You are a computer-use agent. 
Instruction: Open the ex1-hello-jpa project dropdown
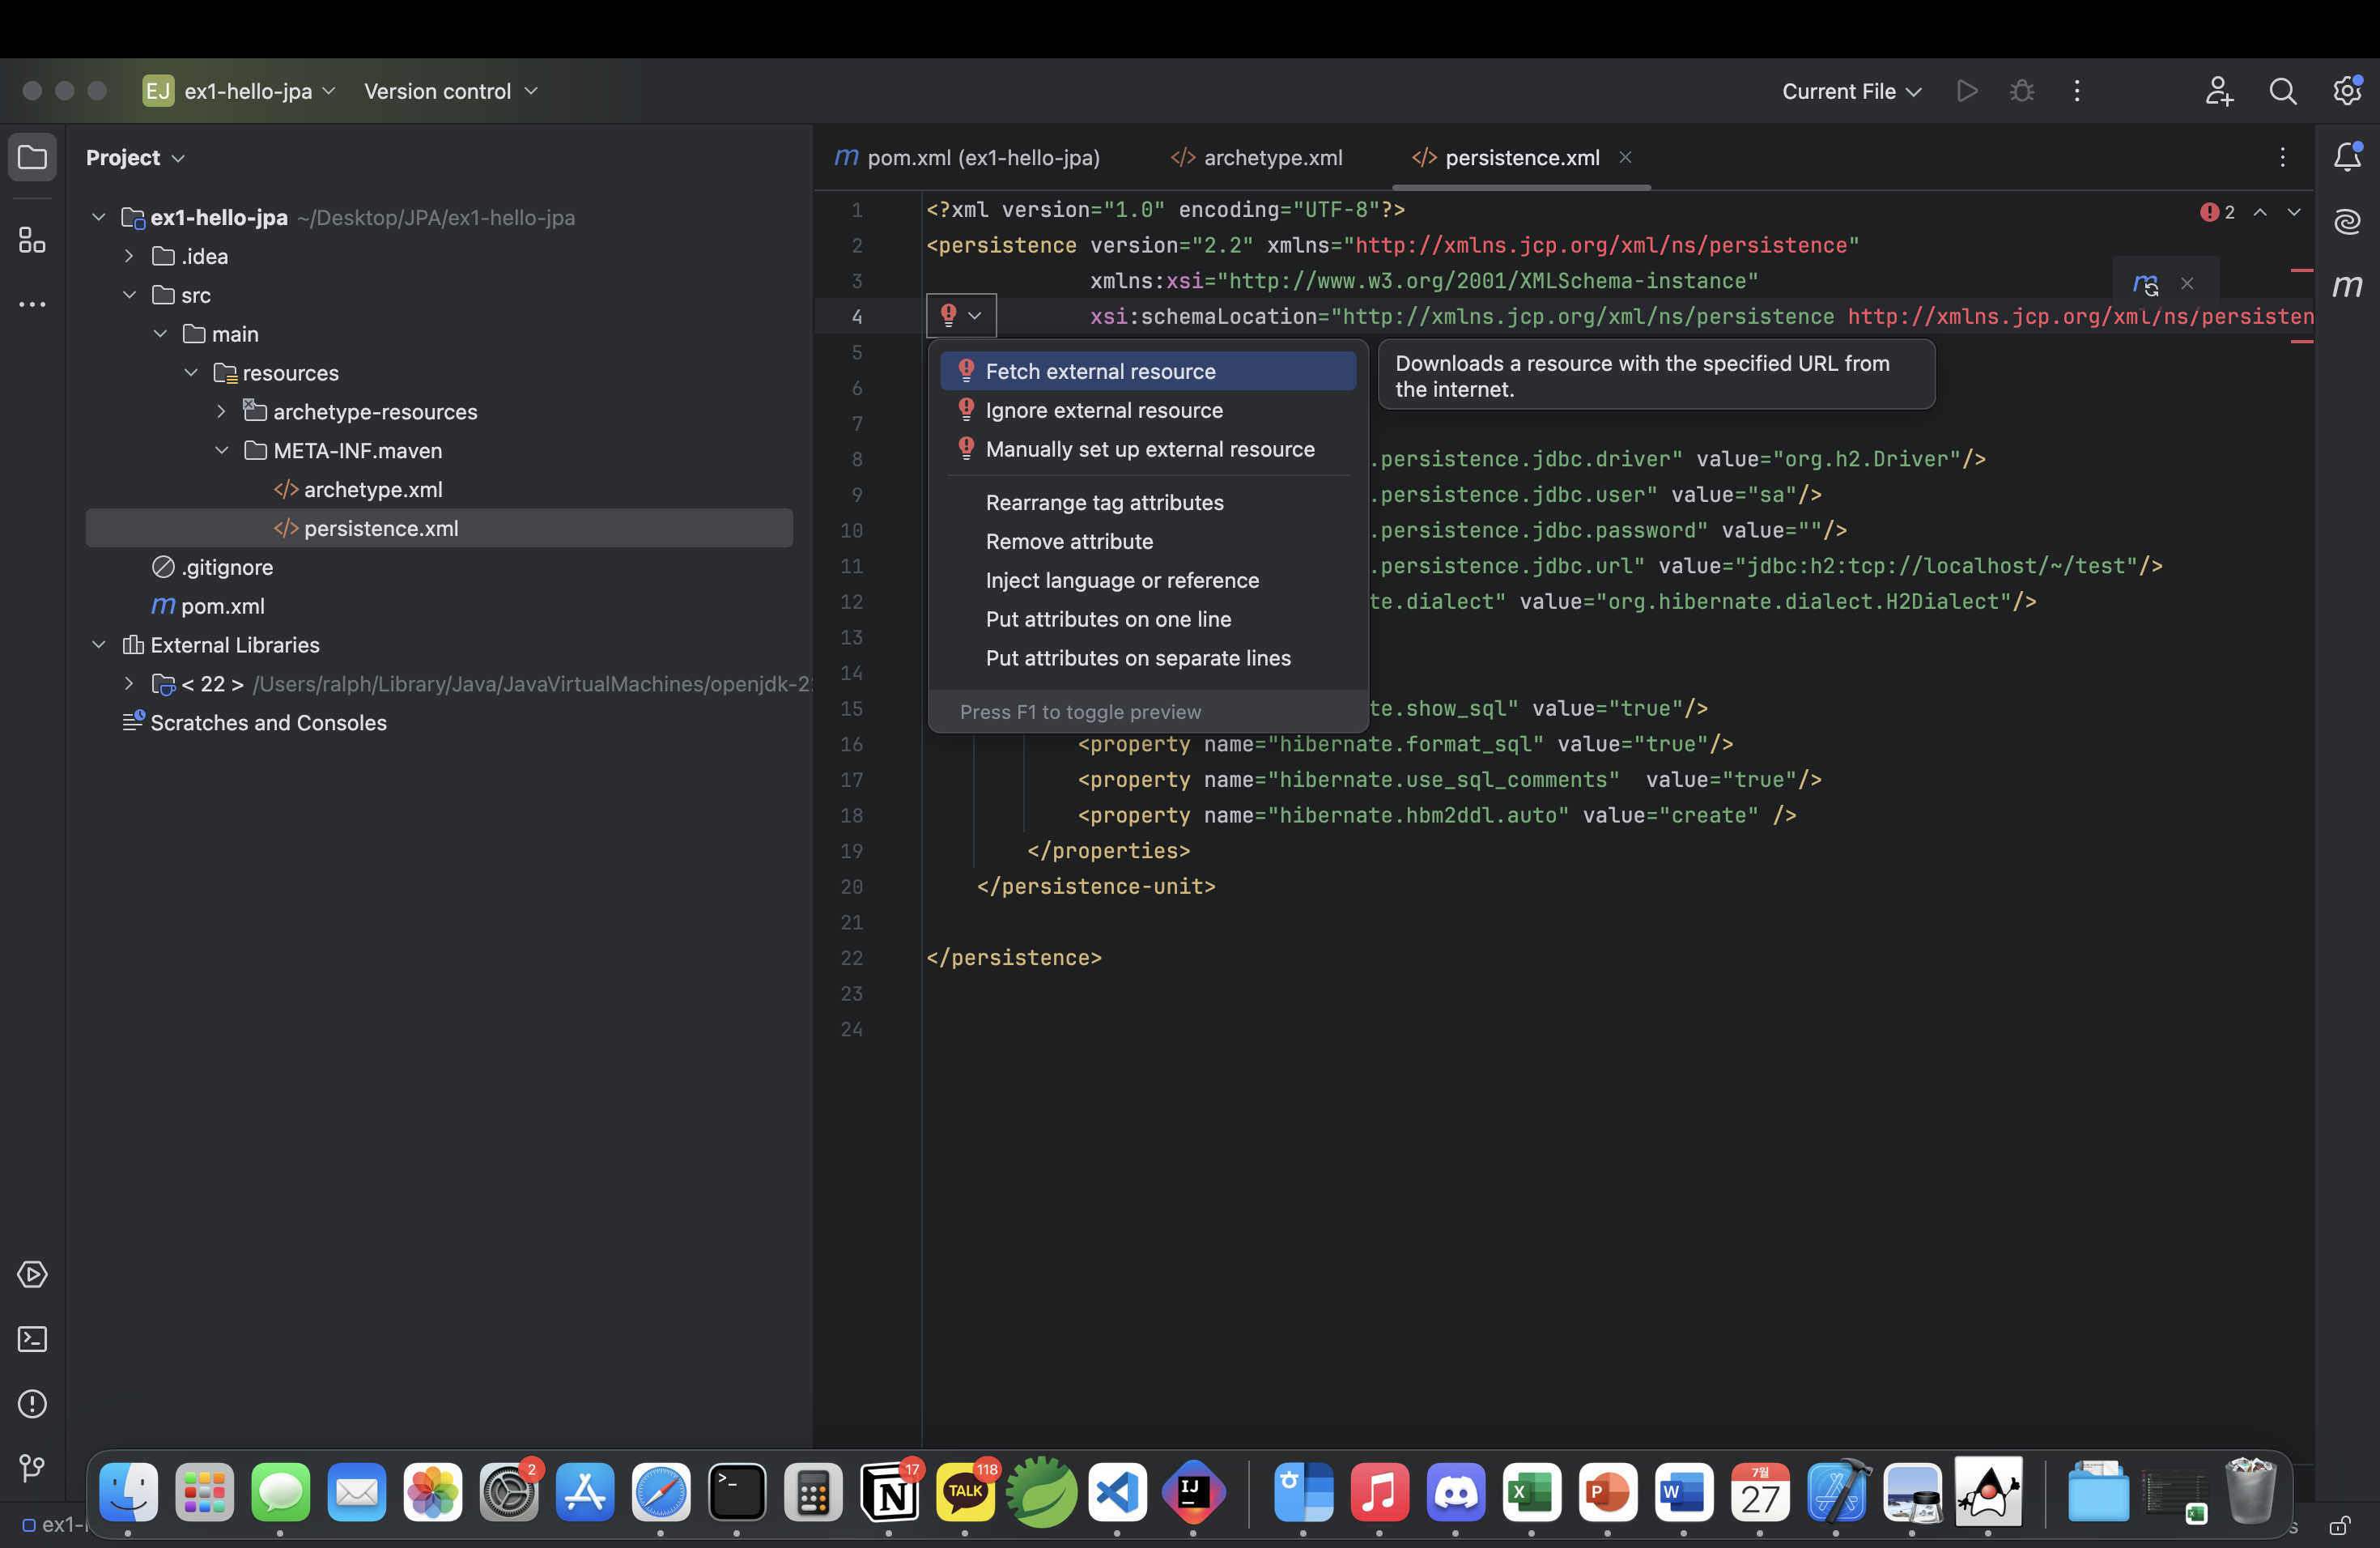[240, 91]
